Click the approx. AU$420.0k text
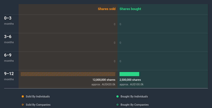The width and height of the screenshot is (212, 108). pyautogui.click(x=104, y=84)
